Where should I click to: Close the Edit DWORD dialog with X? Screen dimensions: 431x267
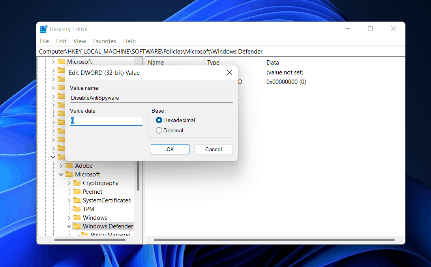click(230, 72)
